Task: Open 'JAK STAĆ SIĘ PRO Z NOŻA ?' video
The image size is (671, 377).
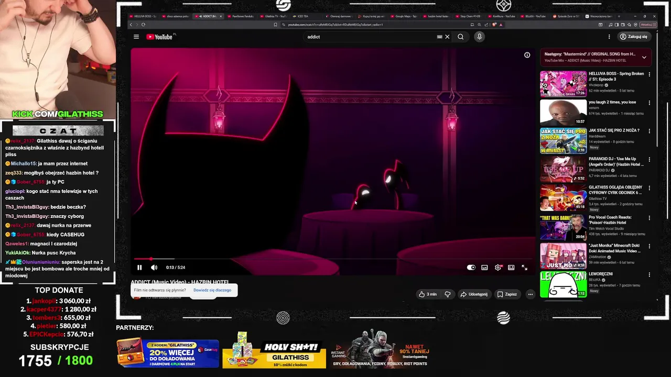Action: pyautogui.click(x=563, y=140)
